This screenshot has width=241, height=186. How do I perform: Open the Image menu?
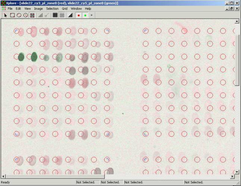(38, 8)
